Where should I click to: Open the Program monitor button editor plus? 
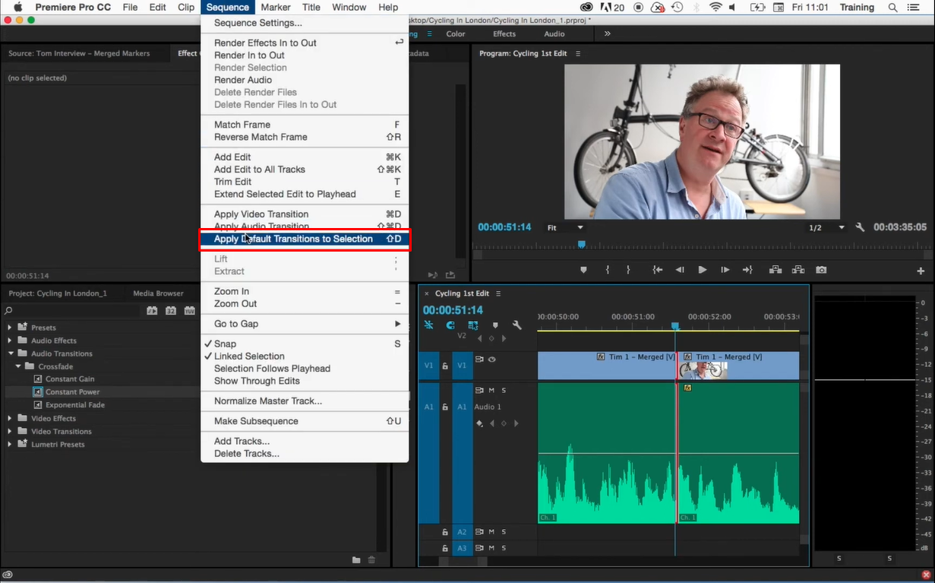921,271
